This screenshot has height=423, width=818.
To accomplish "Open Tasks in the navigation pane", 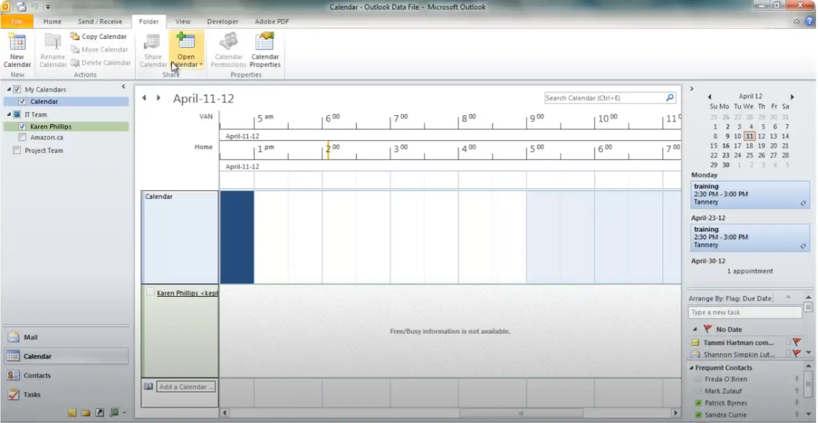I will click(x=32, y=395).
